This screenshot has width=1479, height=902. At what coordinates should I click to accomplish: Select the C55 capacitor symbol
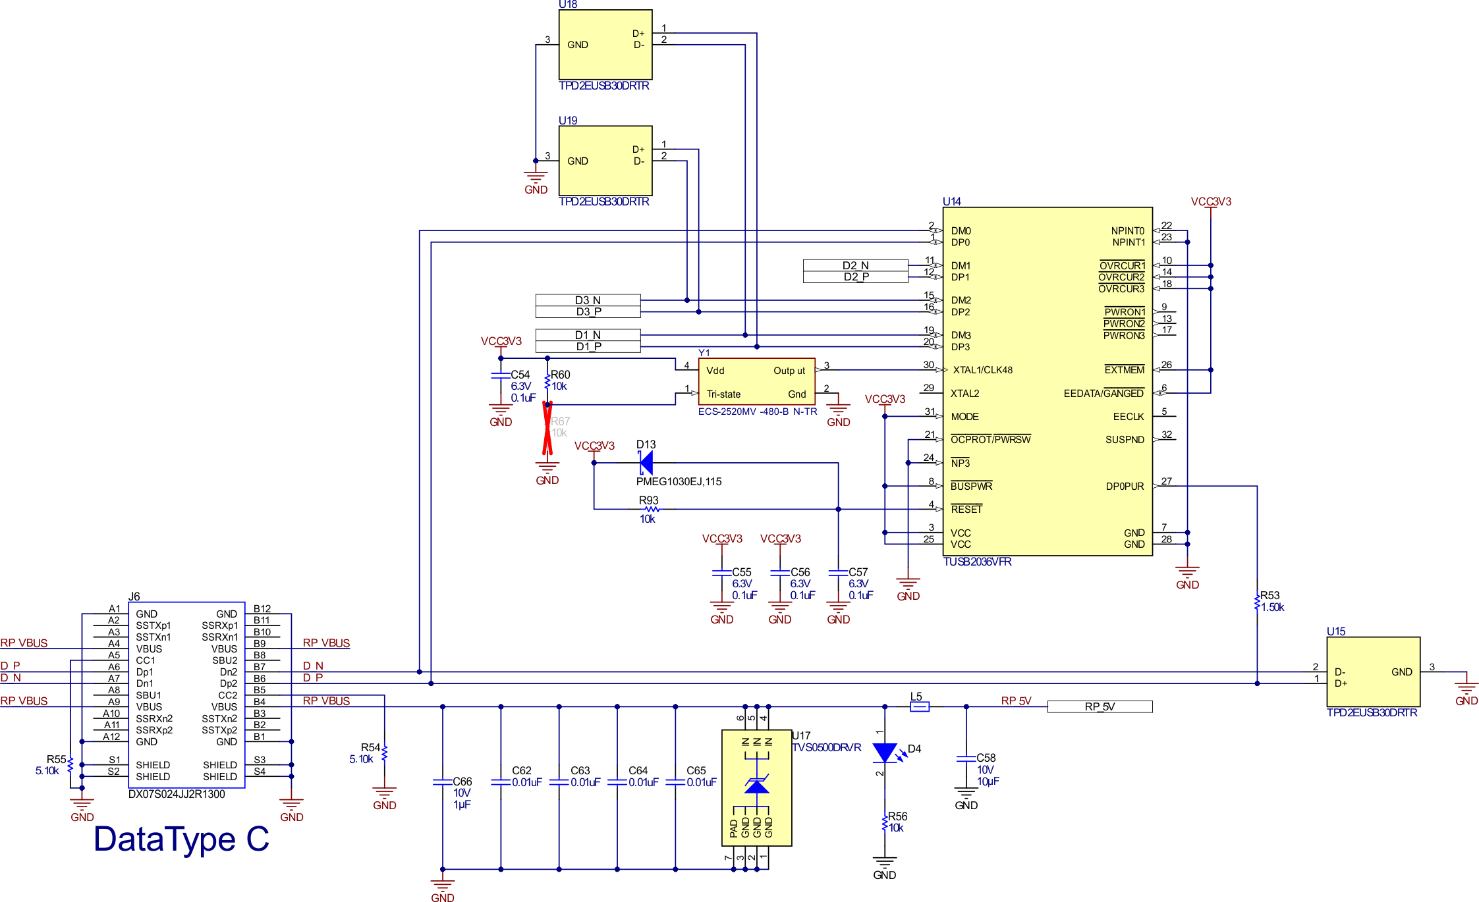click(722, 573)
